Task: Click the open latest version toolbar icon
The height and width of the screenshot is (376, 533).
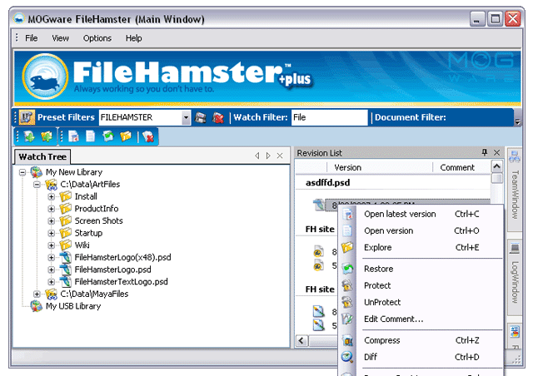Action: (x=73, y=136)
